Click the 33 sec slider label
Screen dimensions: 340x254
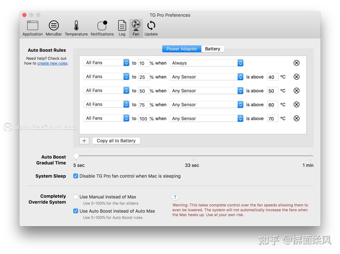pyautogui.click(x=192, y=165)
